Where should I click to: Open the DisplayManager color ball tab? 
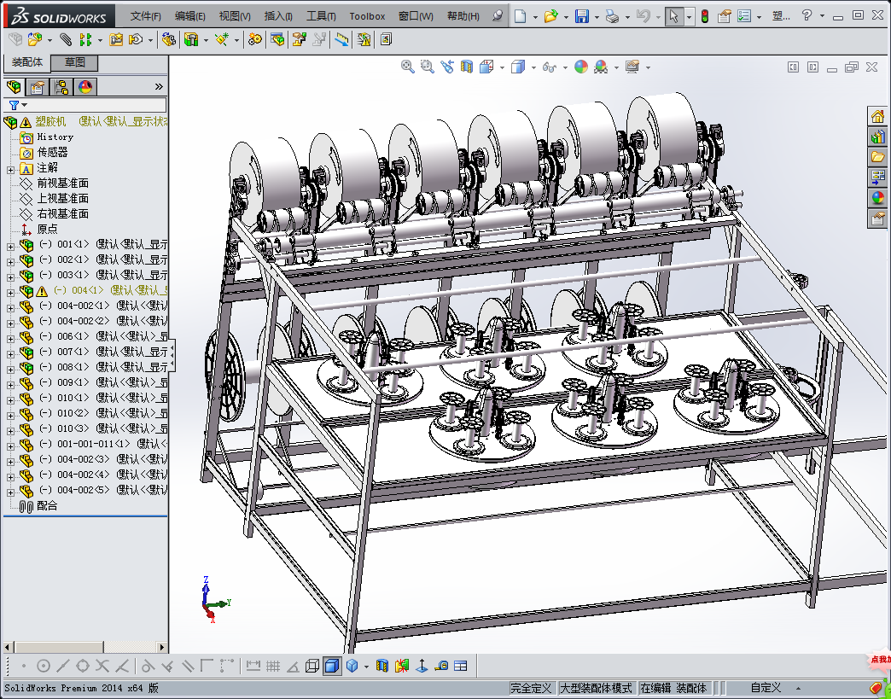[x=85, y=86]
